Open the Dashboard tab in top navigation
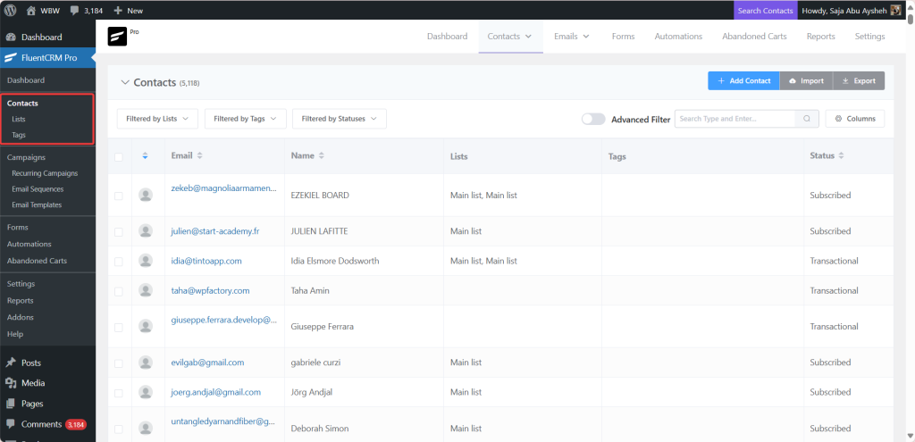This screenshot has height=442, width=915. (447, 36)
